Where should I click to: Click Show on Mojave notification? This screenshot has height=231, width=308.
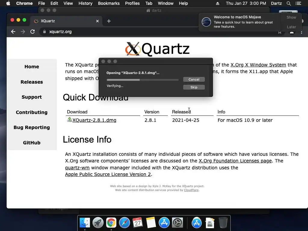(x=291, y=17)
